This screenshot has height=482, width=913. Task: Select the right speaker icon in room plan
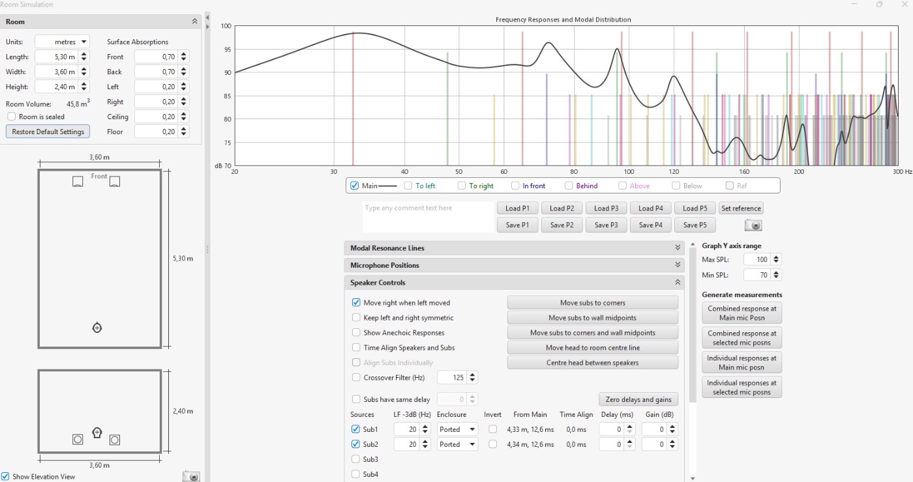pyautogui.click(x=115, y=182)
